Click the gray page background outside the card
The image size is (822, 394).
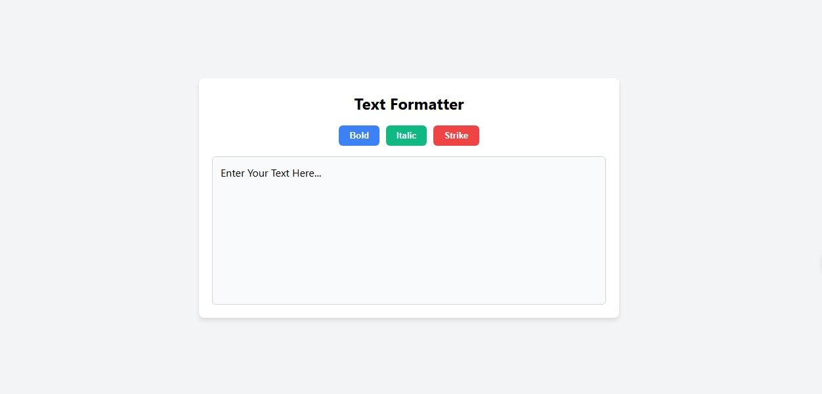tap(98, 197)
